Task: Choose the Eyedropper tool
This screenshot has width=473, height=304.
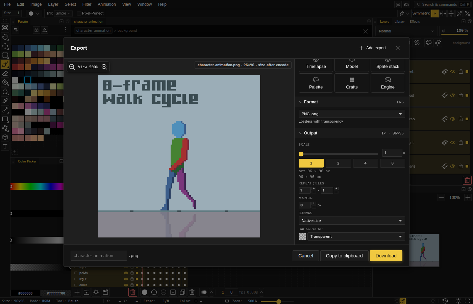Action: (x=5, y=101)
